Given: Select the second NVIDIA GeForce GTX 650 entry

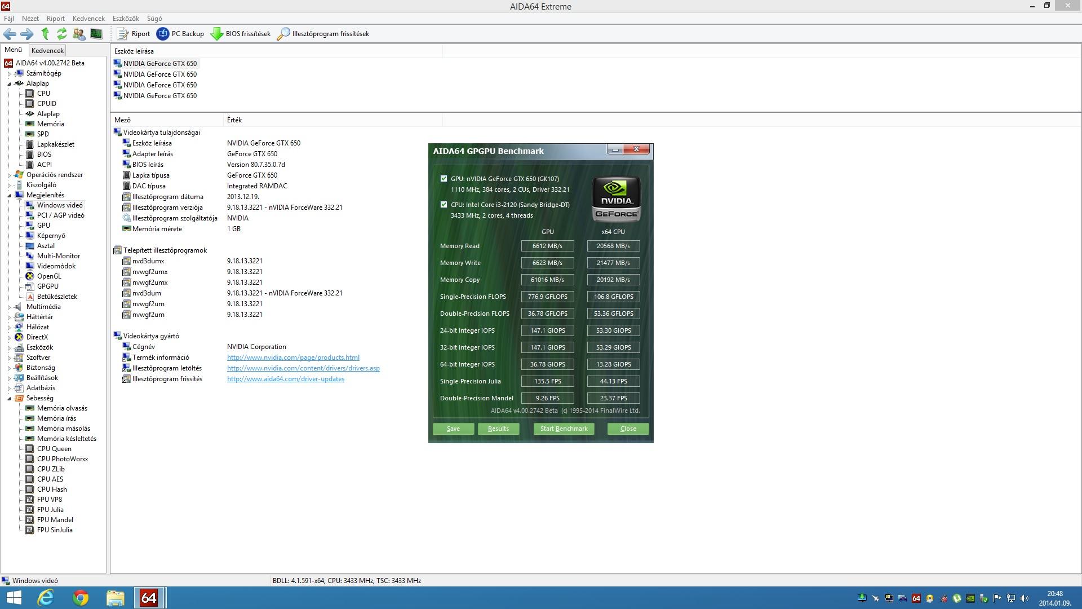Looking at the screenshot, I should (160, 74).
